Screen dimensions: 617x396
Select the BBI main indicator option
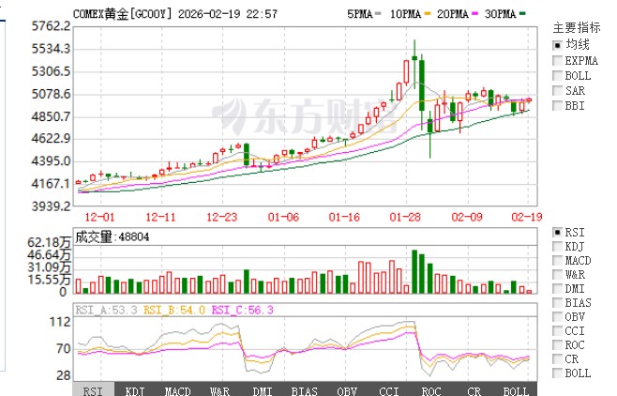pos(557,105)
